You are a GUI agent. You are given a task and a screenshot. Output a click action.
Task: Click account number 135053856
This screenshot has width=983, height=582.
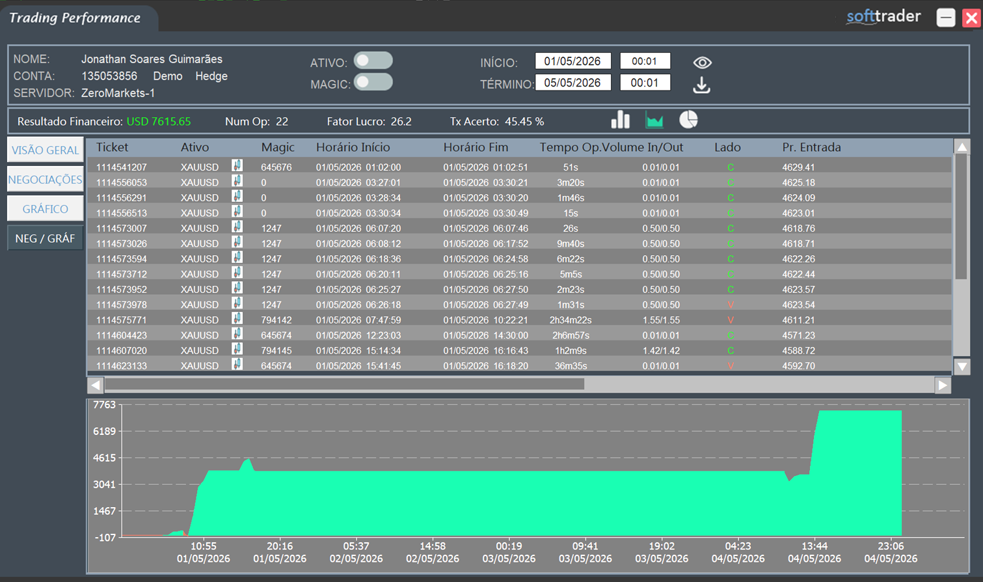point(109,76)
